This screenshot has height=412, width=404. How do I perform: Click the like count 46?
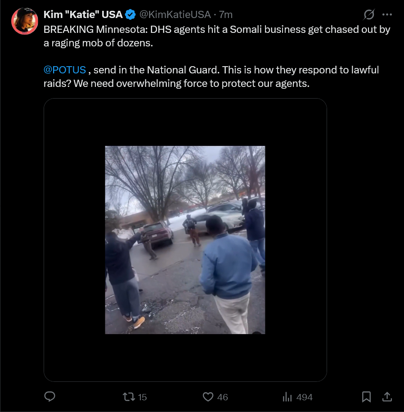click(222, 397)
